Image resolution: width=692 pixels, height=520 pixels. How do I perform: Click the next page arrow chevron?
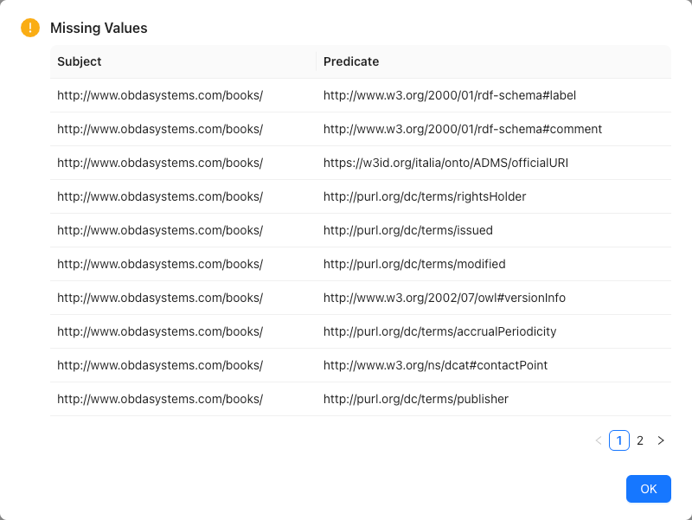(x=661, y=440)
